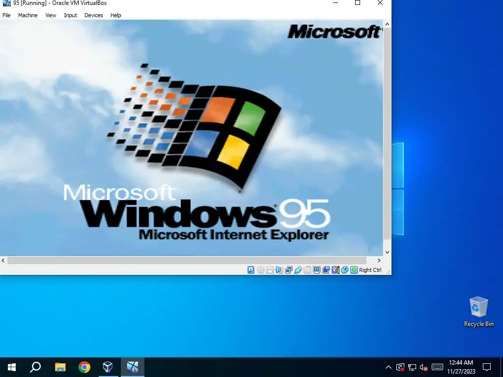
Task: Open the Help menu
Action: click(115, 15)
